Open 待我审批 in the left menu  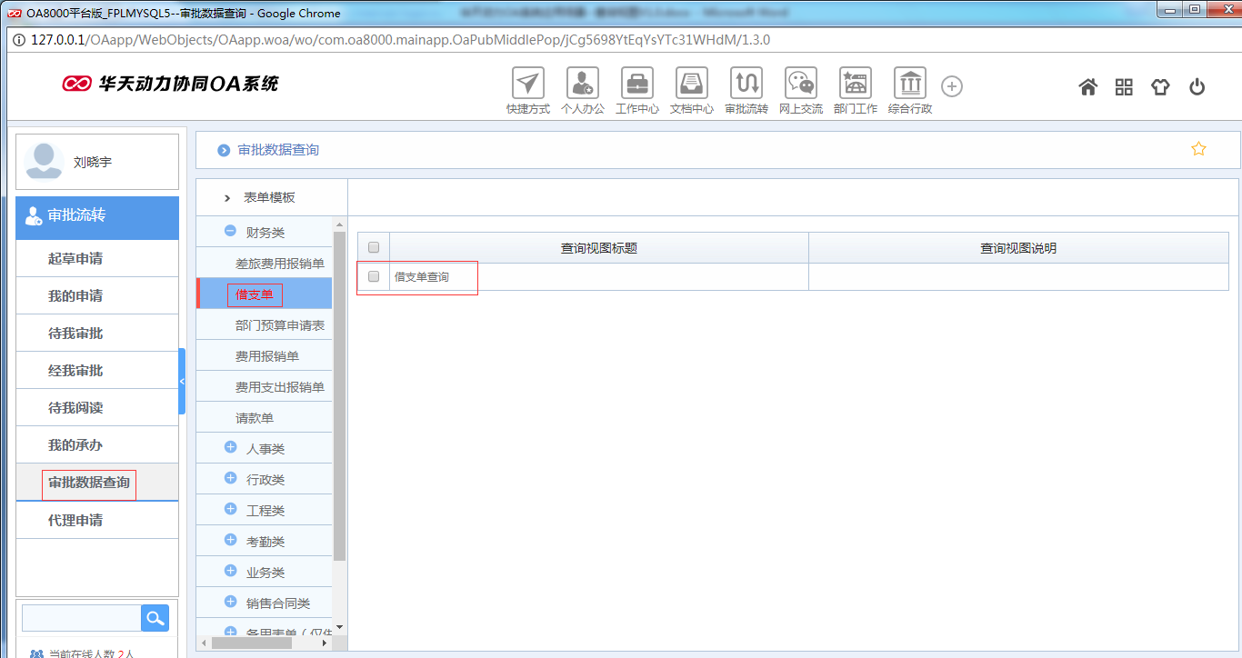75,334
